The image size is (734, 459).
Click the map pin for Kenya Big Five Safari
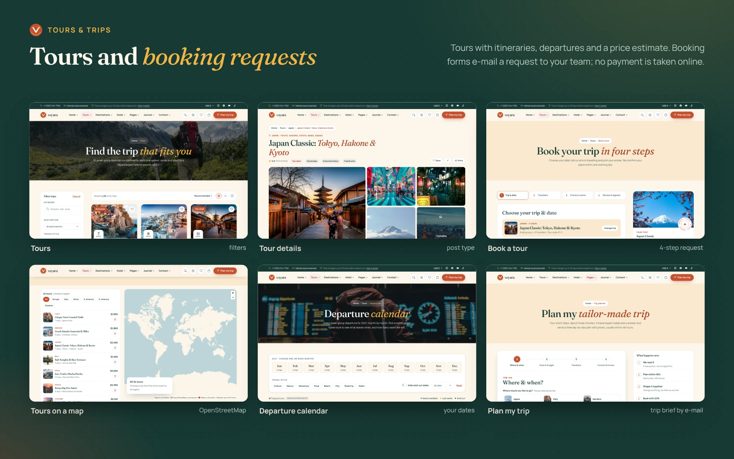point(115,391)
